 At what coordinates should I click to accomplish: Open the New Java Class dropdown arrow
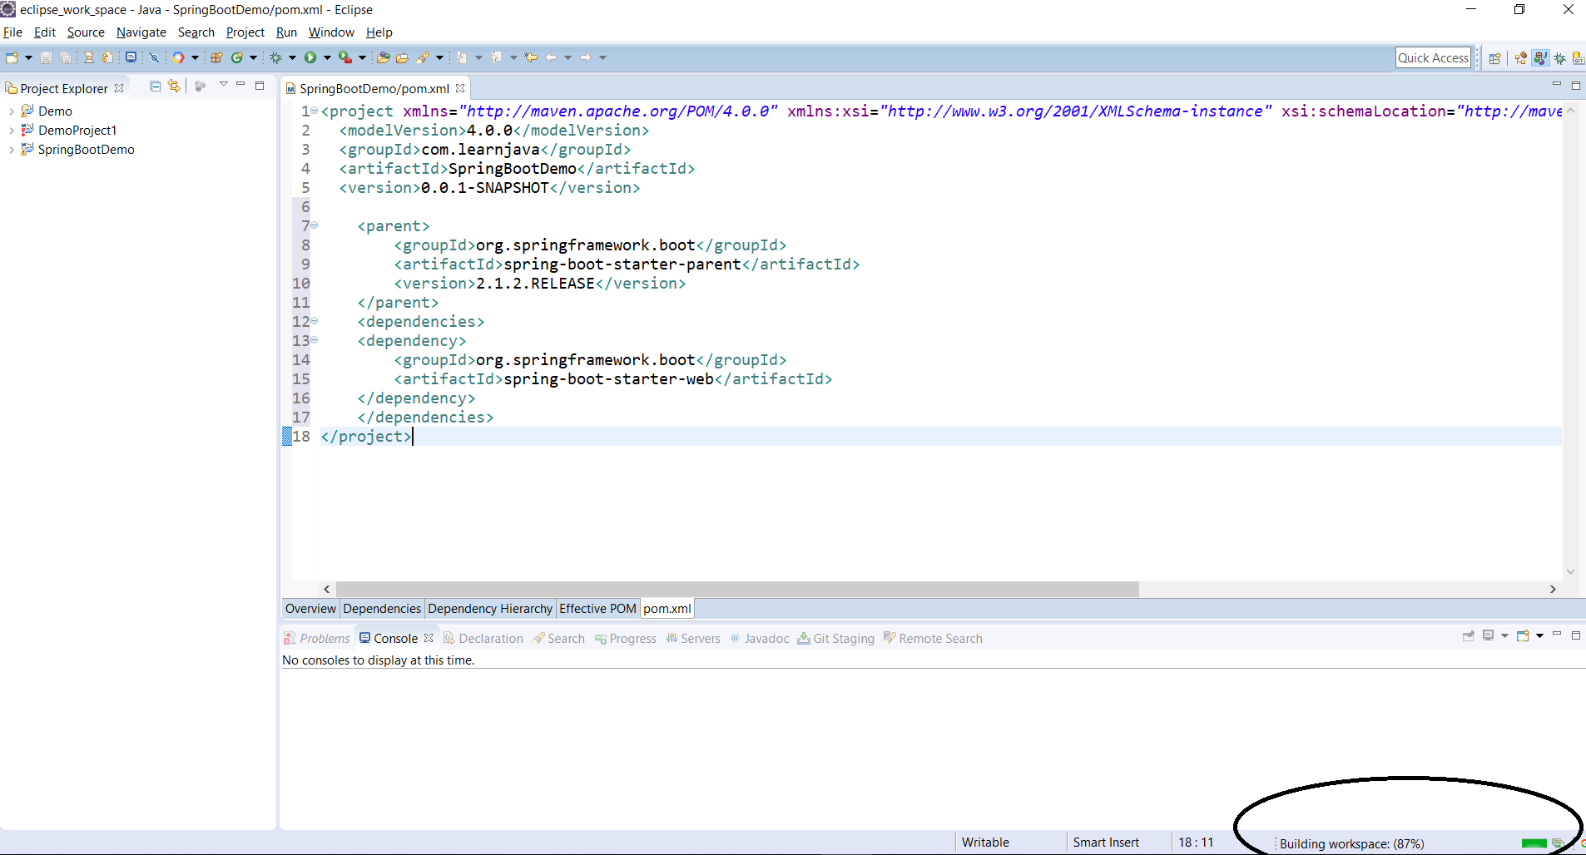click(x=254, y=57)
